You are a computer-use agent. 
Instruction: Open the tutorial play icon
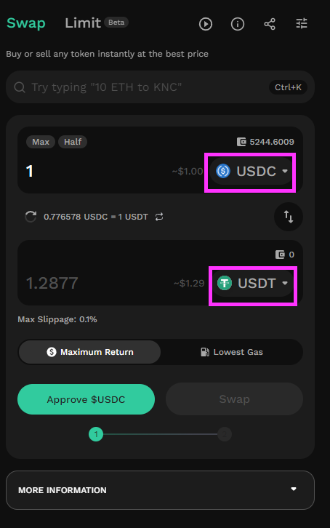pos(206,24)
